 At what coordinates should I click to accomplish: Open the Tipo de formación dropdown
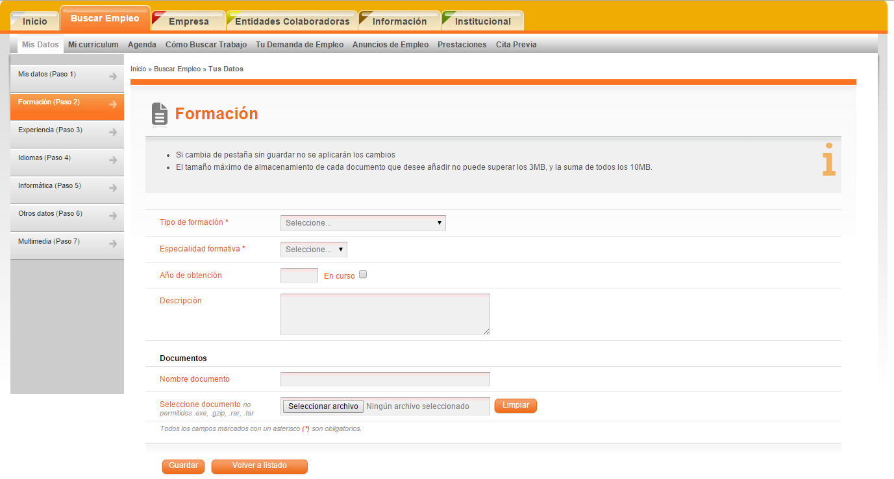(362, 222)
